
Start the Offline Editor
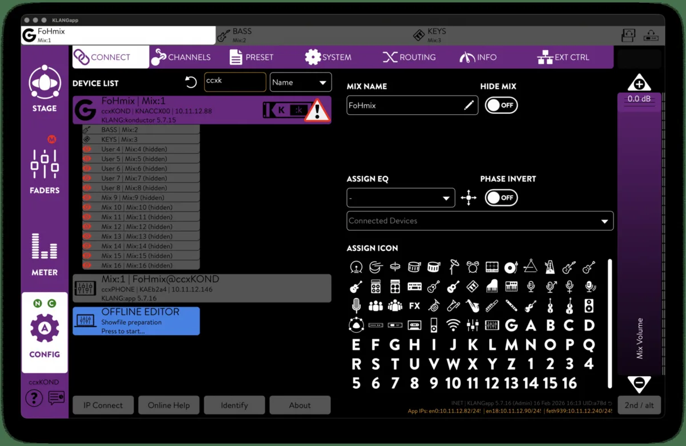(x=136, y=321)
